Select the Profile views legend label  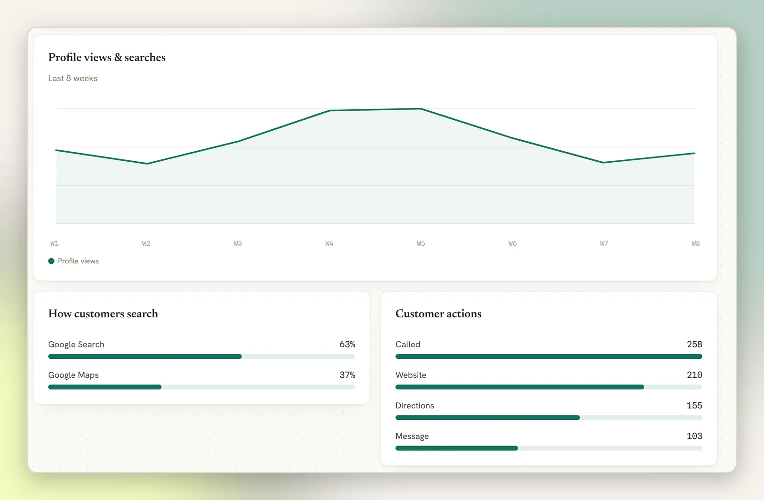pos(78,261)
